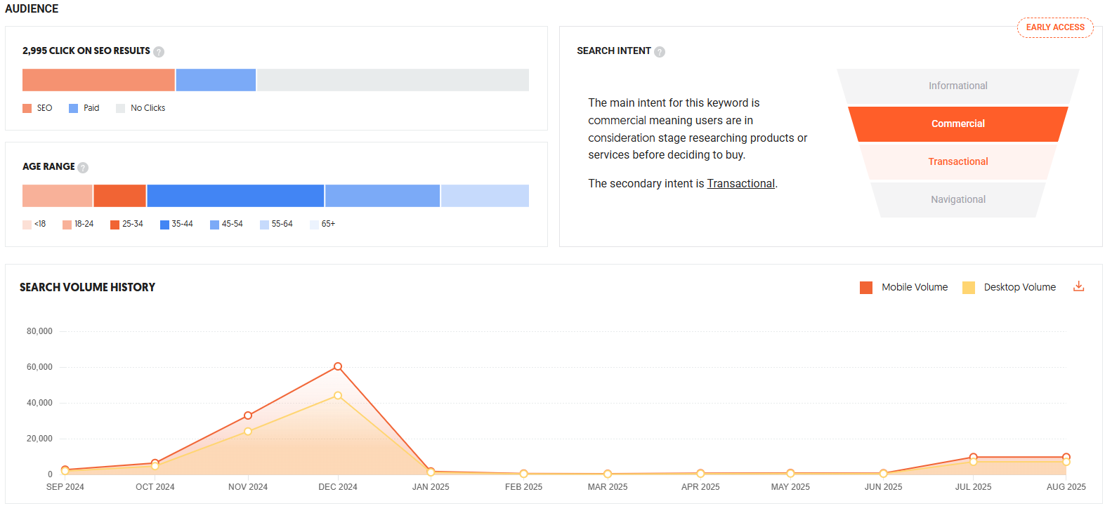Open the Transactional secondary intent link
This screenshot has height=506, width=1105.
740,184
